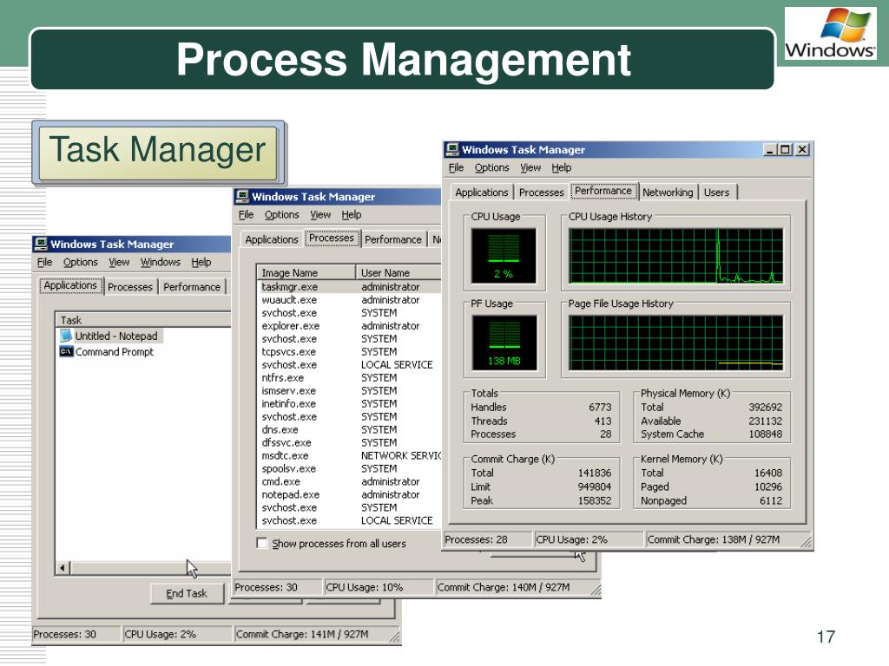Image resolution: width=889 pixels, height=666 pixels.
Task: Open View menu in the Applications window
Action: (x=118, y=262)
